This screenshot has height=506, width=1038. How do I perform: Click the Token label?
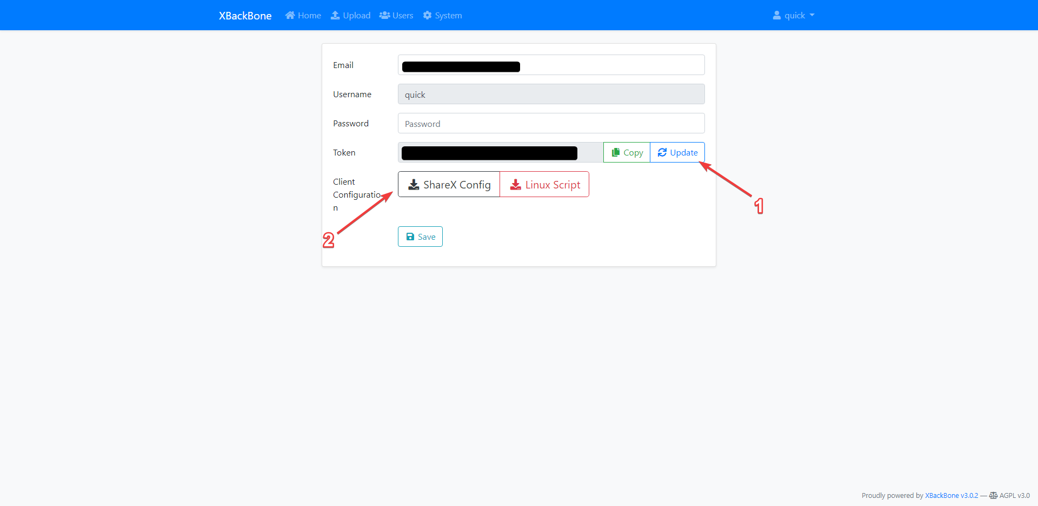pos(344,152)
